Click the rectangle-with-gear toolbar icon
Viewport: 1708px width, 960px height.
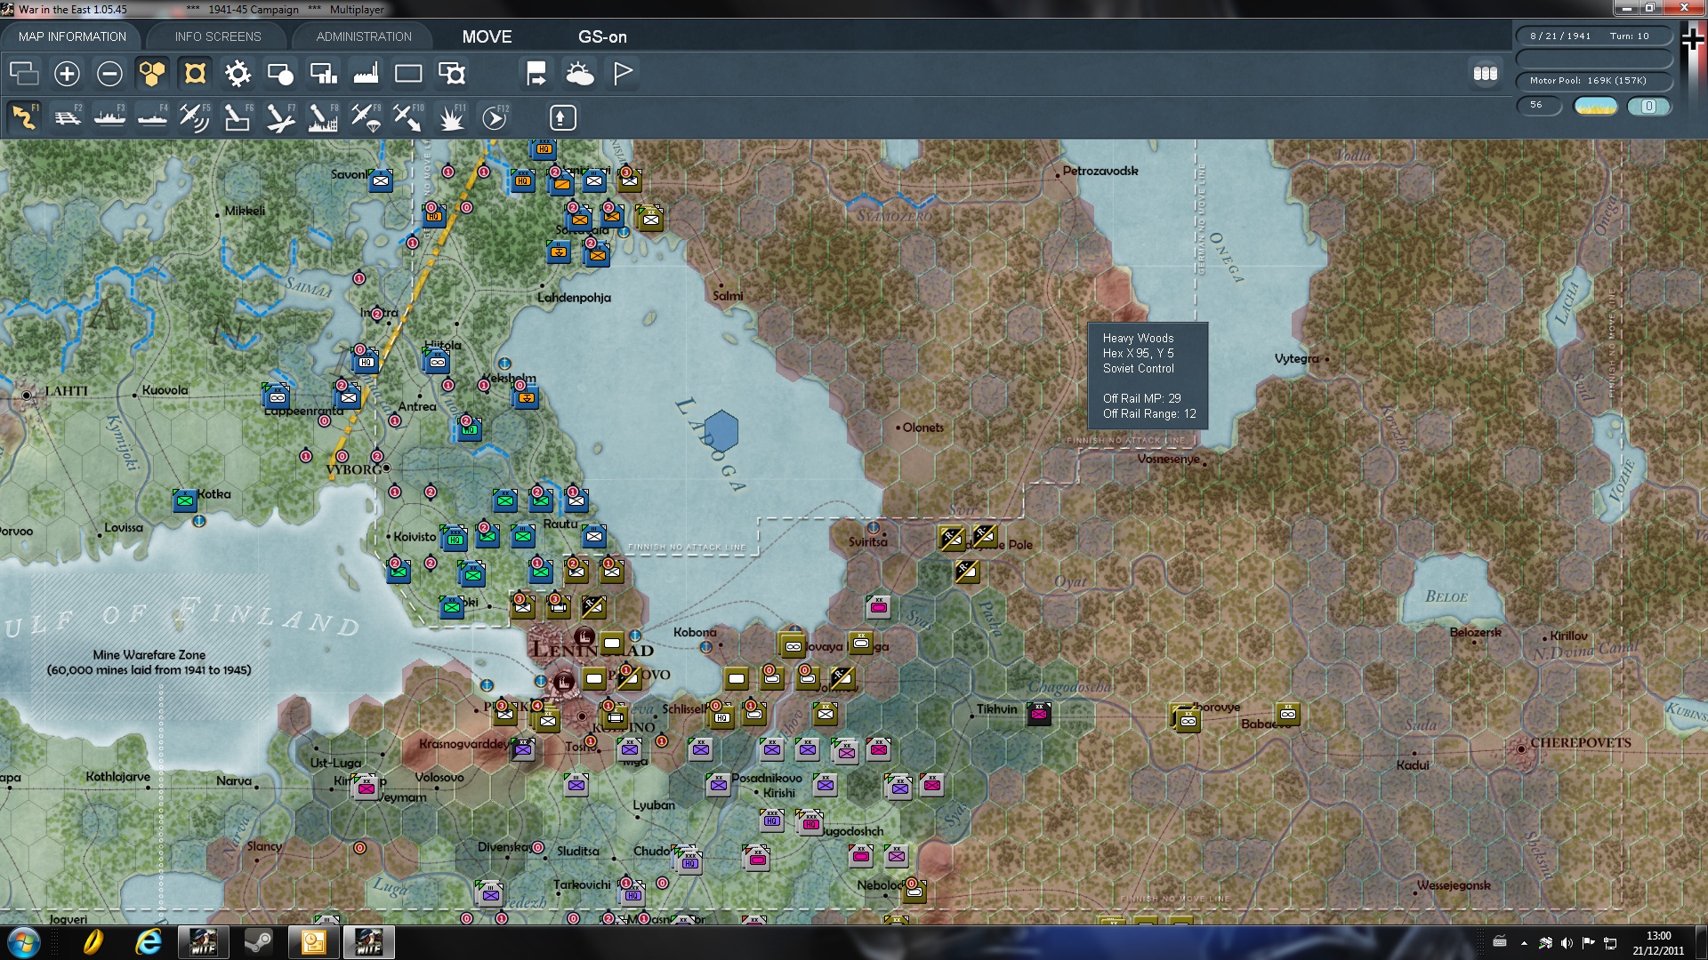pyautogui.click(x=451, y=73)
